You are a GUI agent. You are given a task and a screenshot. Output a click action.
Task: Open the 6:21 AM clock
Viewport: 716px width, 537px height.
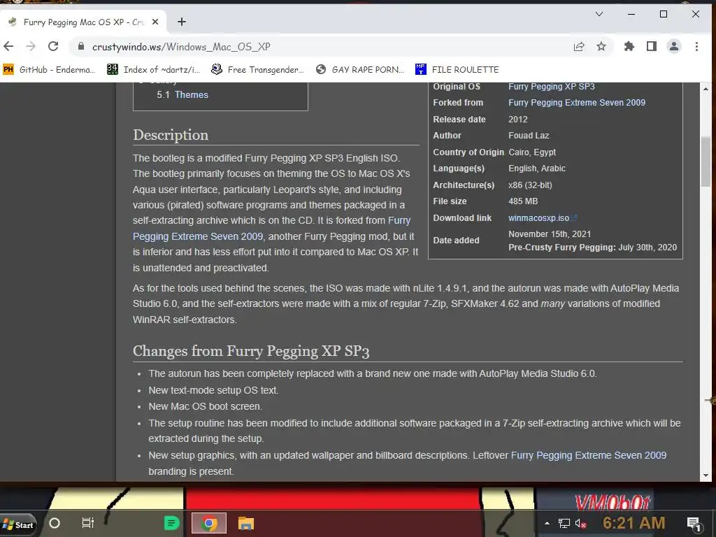pyautogui.click(x=633, y=523)
